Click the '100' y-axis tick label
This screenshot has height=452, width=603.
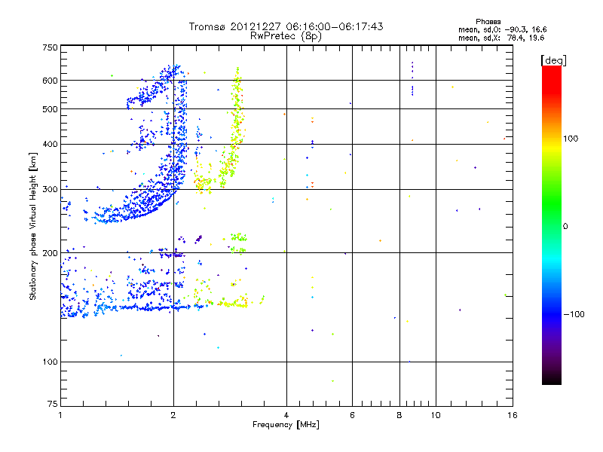(51, 362)
